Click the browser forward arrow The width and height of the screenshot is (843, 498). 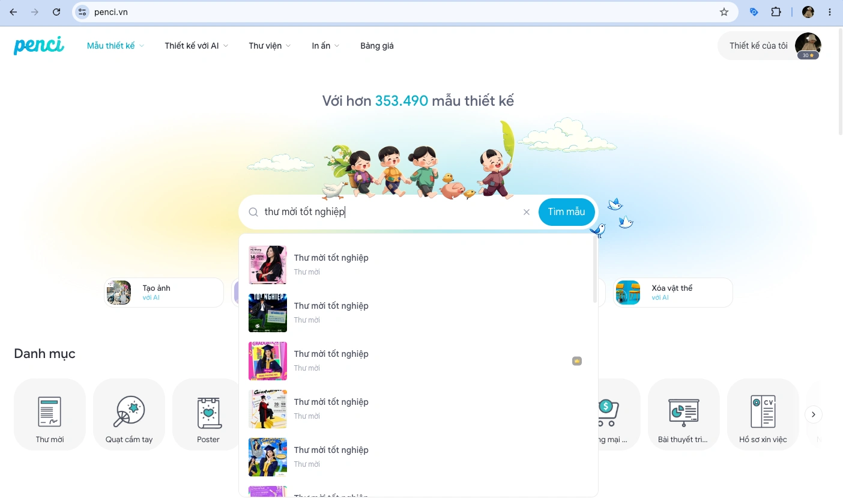coord(35,12)
